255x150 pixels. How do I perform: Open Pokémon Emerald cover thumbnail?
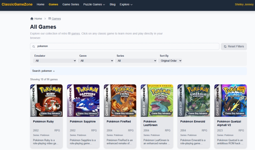pyautogui.click(x=194, y=100)
